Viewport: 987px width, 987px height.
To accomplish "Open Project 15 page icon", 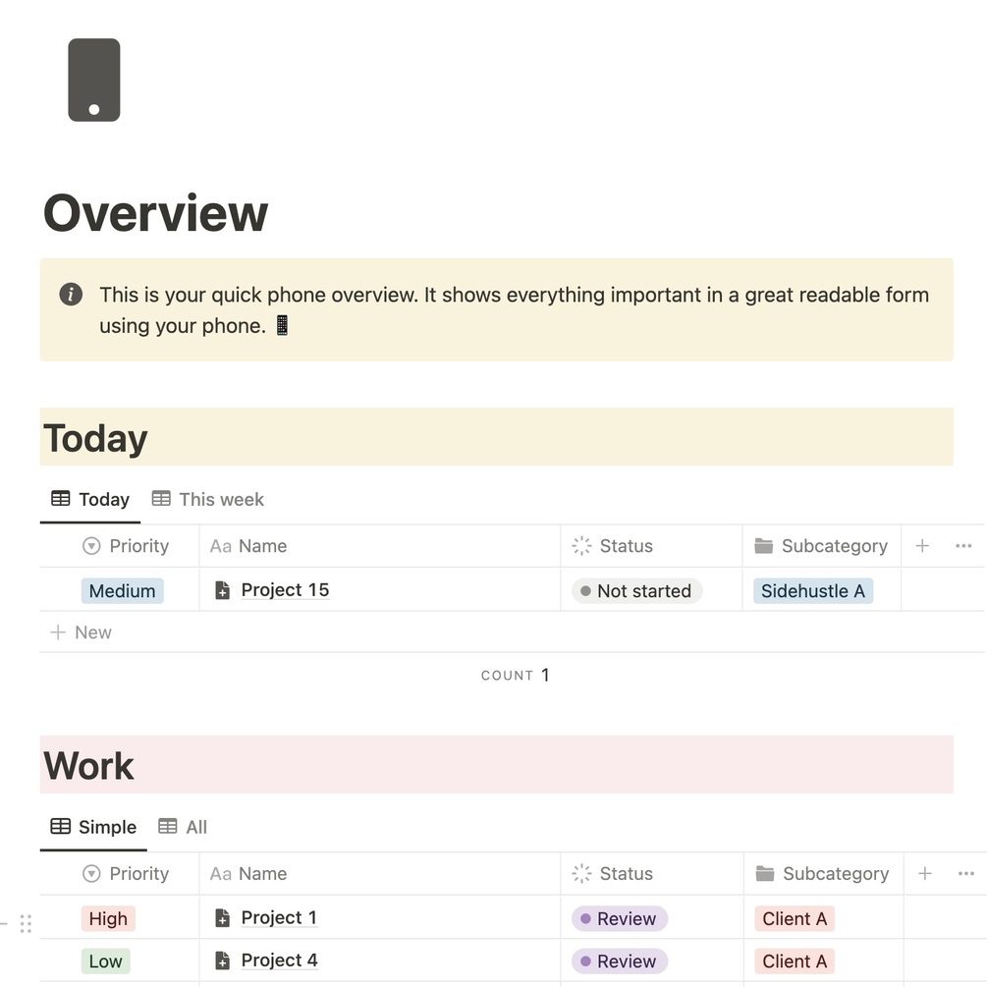I will click(223, 590).
